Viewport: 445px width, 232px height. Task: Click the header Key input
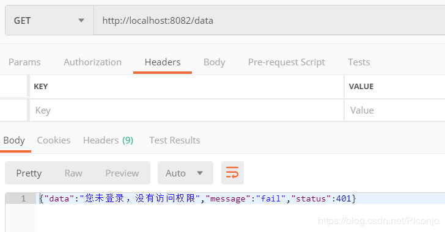187,111
